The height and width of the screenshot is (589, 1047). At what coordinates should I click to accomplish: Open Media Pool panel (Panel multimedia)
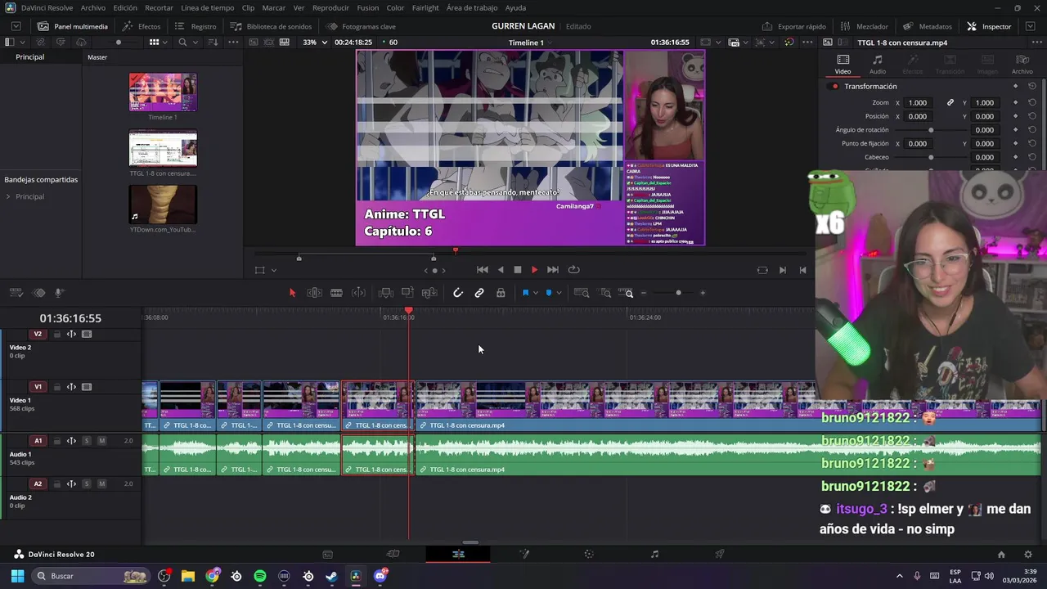point(72,26)
